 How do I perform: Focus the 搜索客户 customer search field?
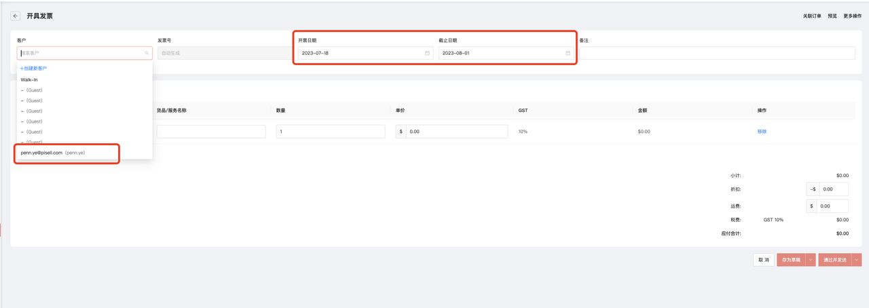pos(85,53)
